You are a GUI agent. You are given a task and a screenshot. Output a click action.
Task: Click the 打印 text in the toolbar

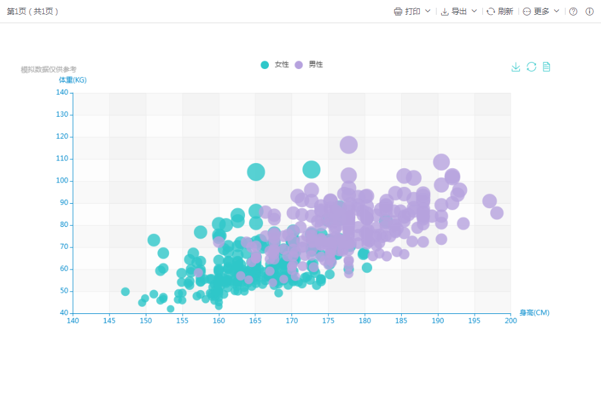pyautogui.click(x=413, y=12)
